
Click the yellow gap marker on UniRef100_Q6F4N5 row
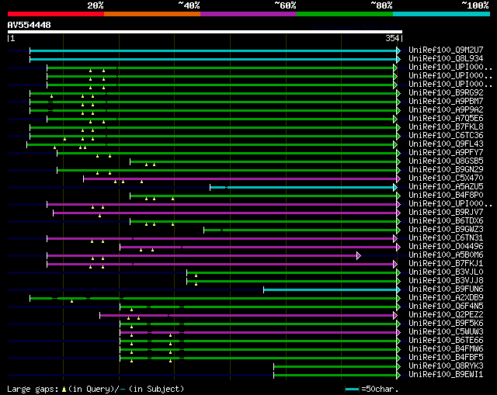click(131, 310)
